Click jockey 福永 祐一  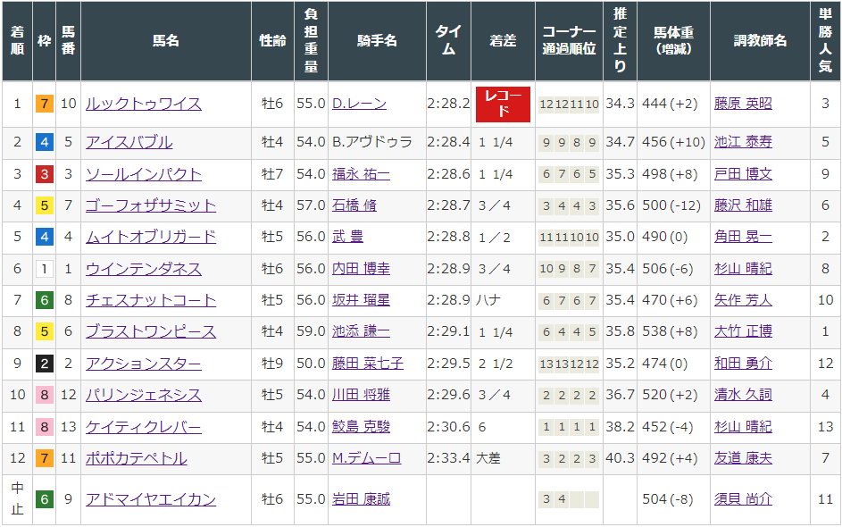click(361, 174)
